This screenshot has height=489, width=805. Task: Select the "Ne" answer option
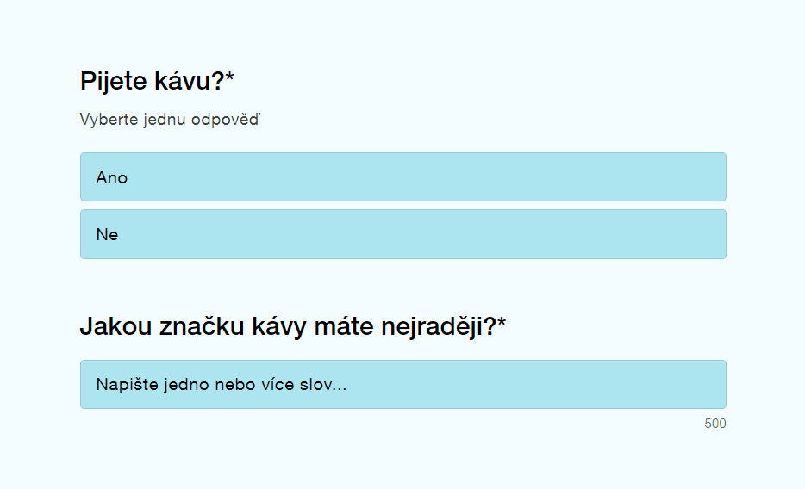coord(402,234)
